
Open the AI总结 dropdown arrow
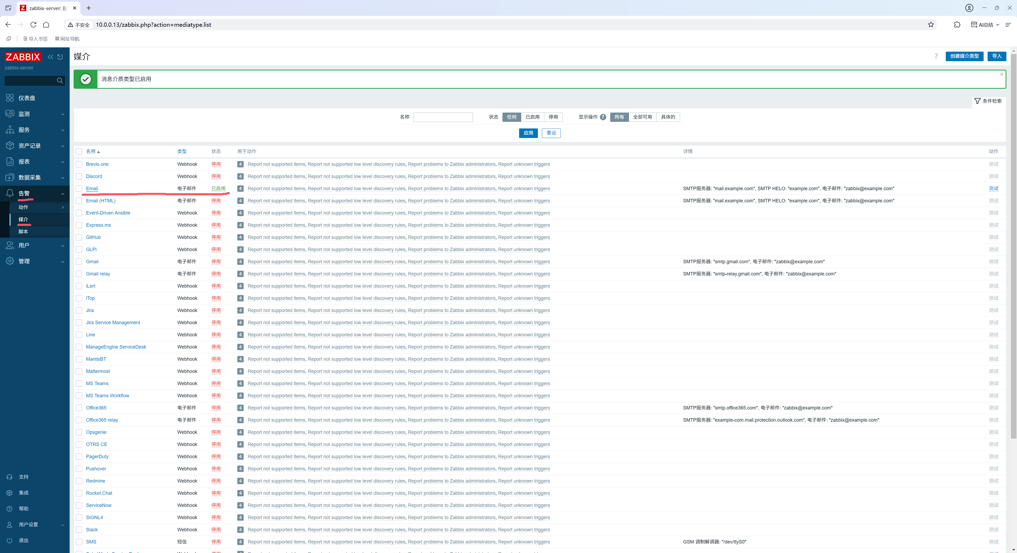tap(998, 24)
